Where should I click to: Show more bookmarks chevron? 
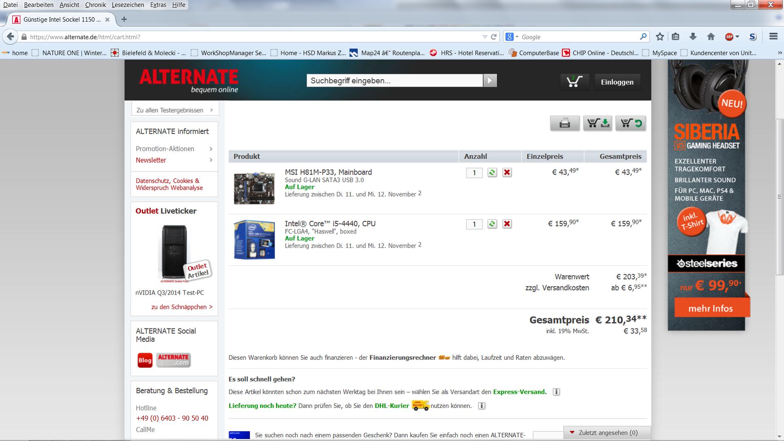coord(779,53)
